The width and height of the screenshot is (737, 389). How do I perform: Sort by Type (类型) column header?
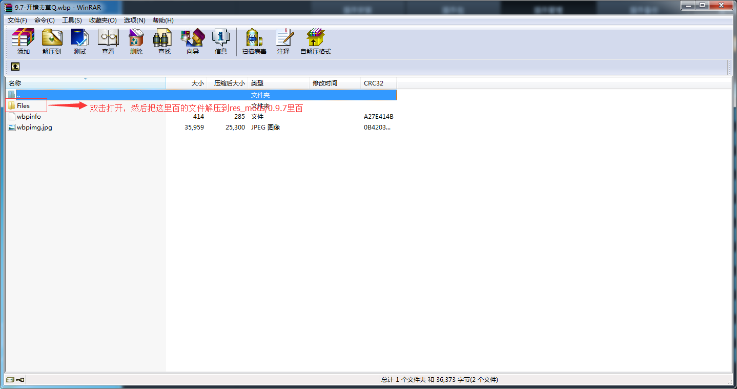pos(279,83)
